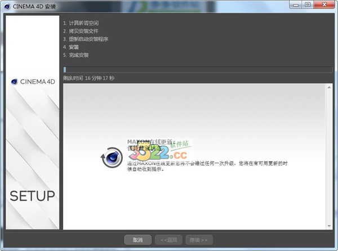Click the installation progress bar

(x=198, y=70)
